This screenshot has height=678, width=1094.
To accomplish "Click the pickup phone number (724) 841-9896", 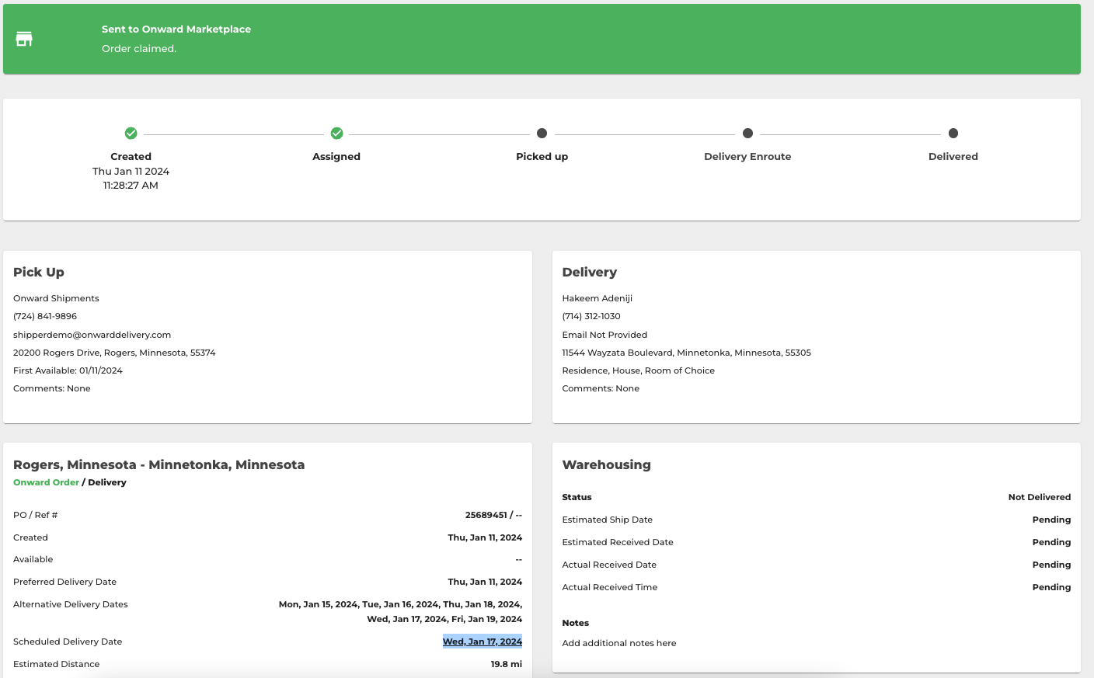I will coord(45,316).
